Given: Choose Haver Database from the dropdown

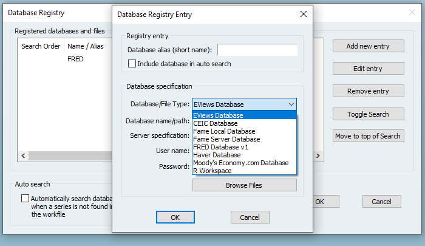Looking at the screenshot, I should (x=217, y=155).
